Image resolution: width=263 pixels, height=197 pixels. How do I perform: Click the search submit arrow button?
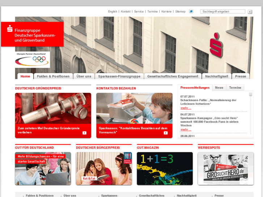pos(250,12)
